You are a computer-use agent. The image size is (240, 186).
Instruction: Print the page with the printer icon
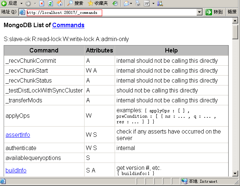click(x=137, y=3)
